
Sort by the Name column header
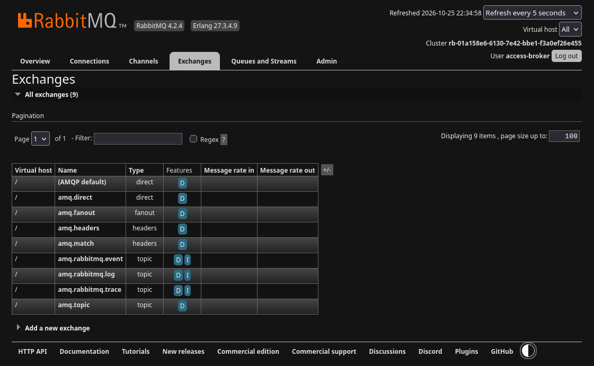(67, 171)
